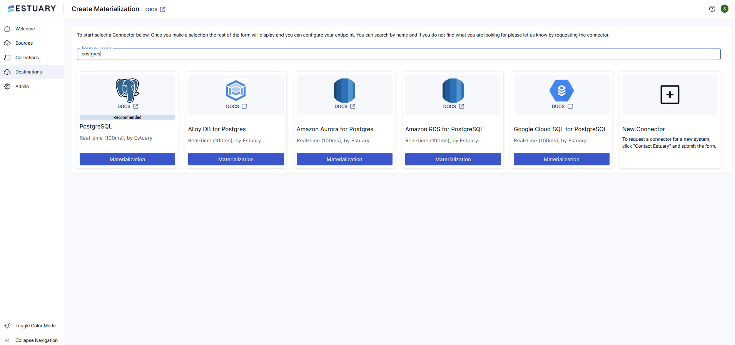Click the Sources cloud upload icon
The image size is (735, 345).
click(x=7, y=43)
